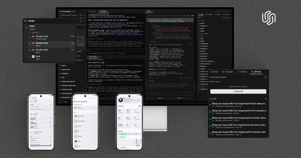Add a new tab next to 005 Desk
The image size is (301, 158).
[x=110, y=11]
